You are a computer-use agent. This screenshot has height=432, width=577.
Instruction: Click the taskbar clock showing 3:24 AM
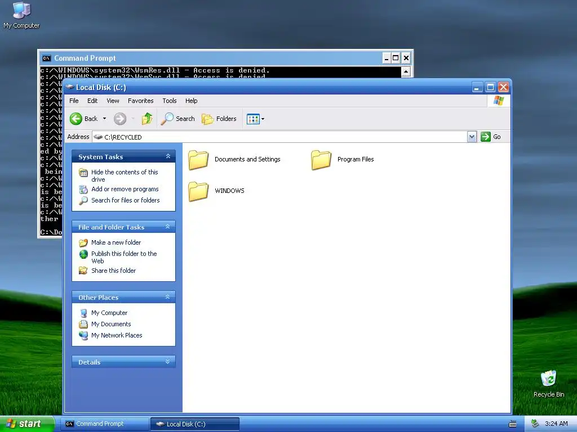point(556,424)
